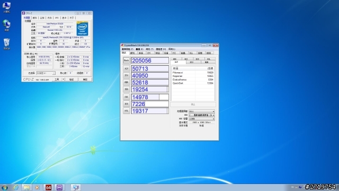Open the Language (L) menu in CrystalMark
This screenshot has height=191, width=339.
(172, 49)
